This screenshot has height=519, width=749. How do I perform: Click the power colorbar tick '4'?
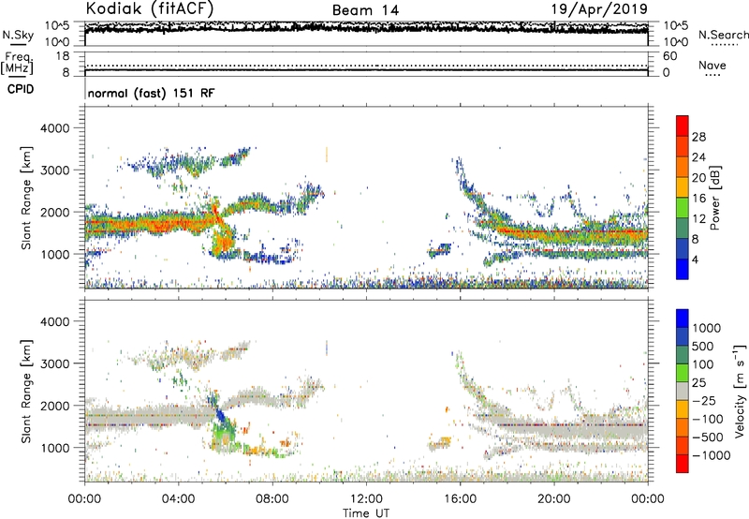695,259
